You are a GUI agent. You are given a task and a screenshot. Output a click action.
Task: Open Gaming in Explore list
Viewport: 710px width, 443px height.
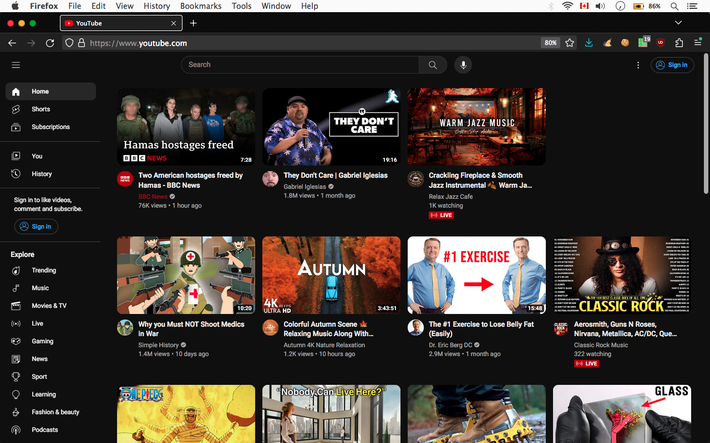[50, 341]
